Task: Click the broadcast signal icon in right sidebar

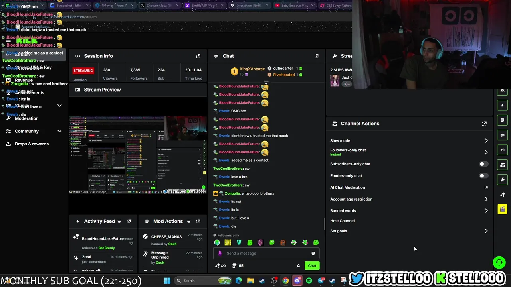Action: [502, 150]
